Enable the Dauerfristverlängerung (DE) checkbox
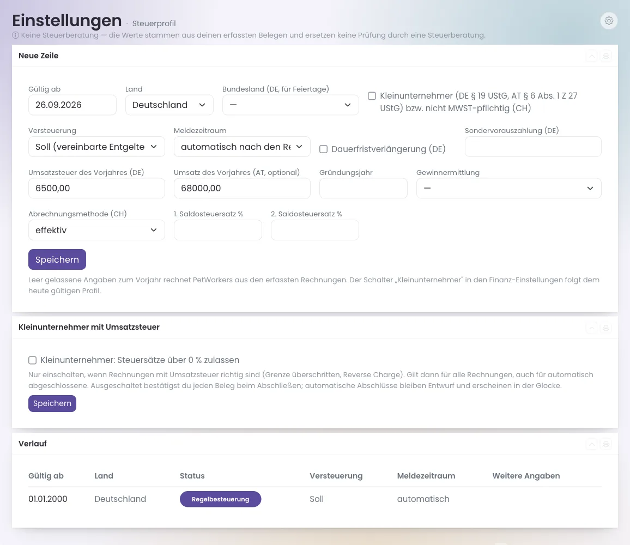 tap(323, 149)
